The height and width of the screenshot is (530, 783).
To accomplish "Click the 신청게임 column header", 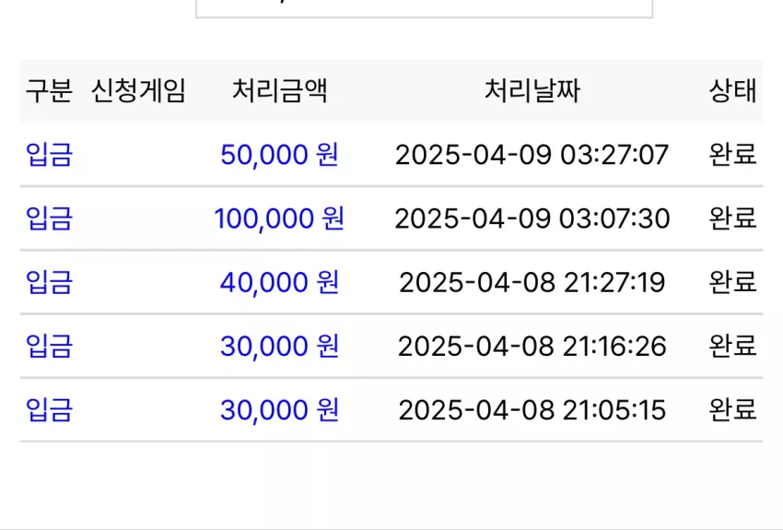I will pos(138,91).
